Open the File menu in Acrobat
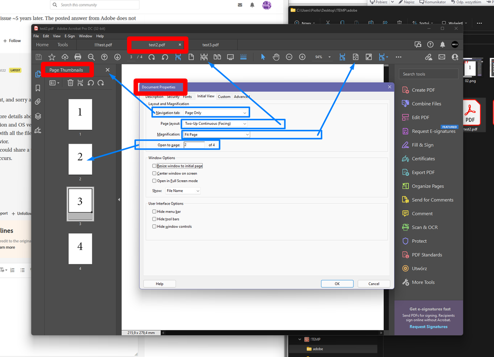Image resolution: width=494 pixels, height=357 pixels. (36, 36)
